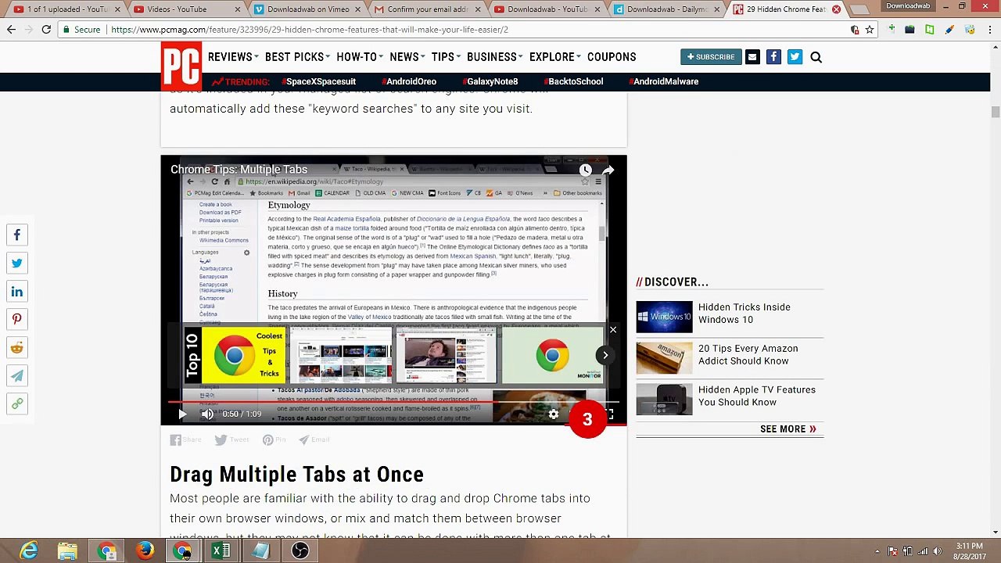Switch to 'Downloadwab - Dailymotion' tab
1001x563 pixels.
pos(666,9)
